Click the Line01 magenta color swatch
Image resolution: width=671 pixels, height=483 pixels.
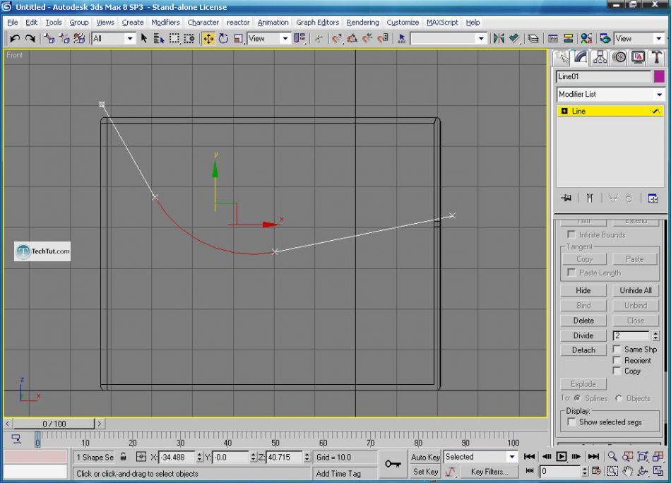tap(659, 76)
